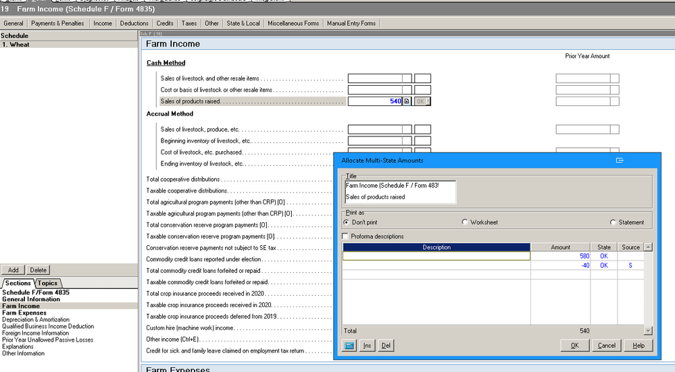The image size is (675, 372).
Task: Click the Add schedule button
Action: (x=13, y=270)
